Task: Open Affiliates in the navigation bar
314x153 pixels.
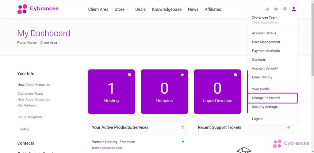Action: 213,9
